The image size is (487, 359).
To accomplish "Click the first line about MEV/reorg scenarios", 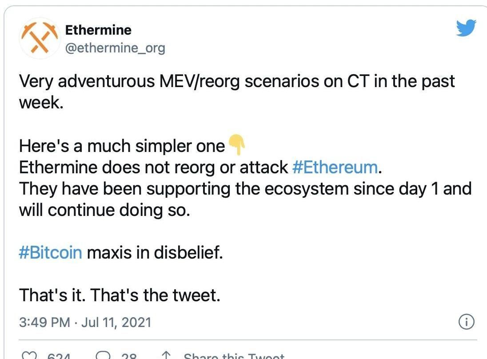I will pyautogui.click(x=237, y=81).
